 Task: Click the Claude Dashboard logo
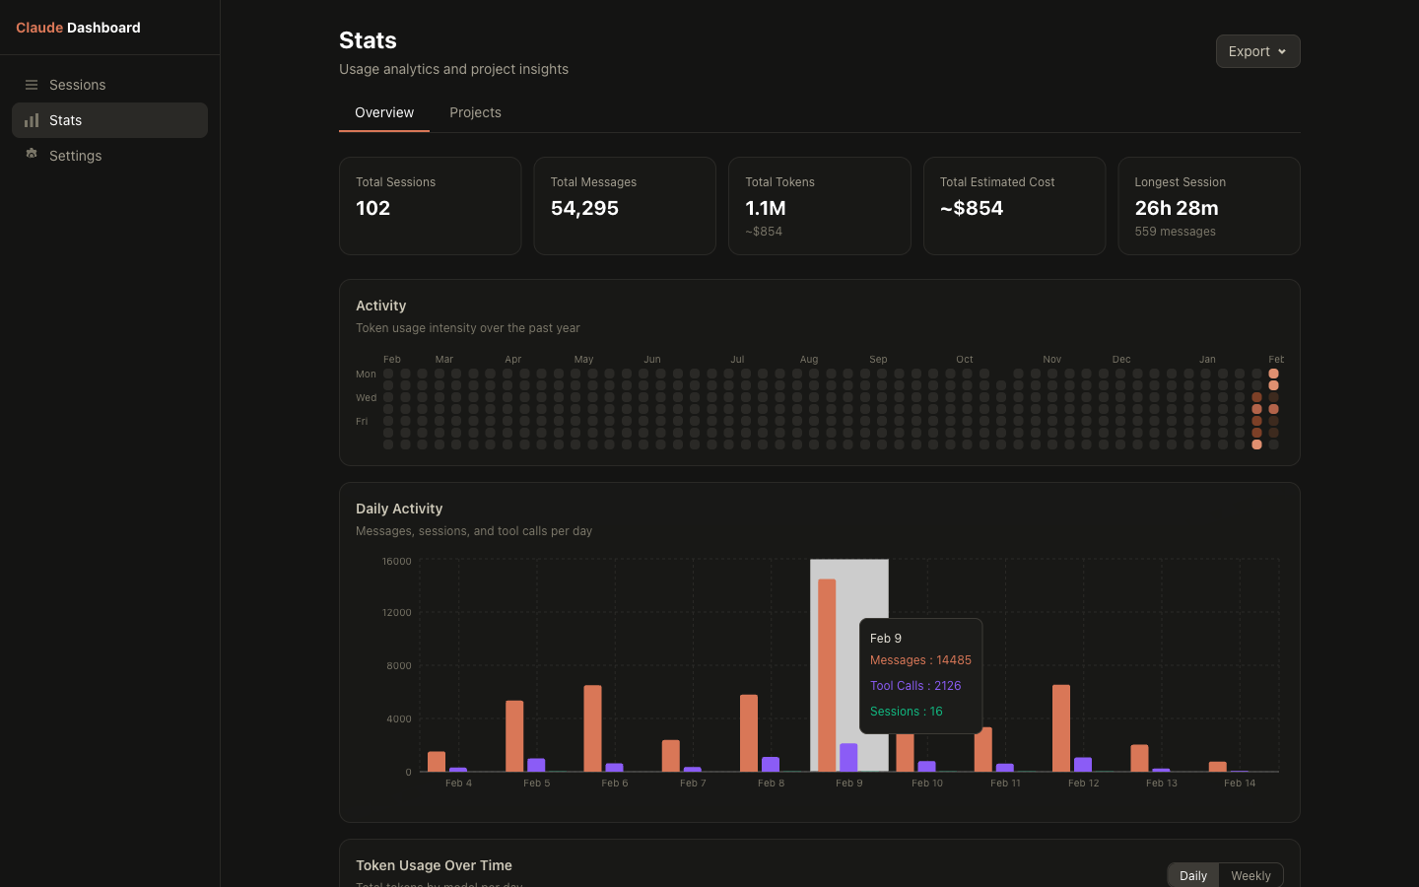[78, 28]
